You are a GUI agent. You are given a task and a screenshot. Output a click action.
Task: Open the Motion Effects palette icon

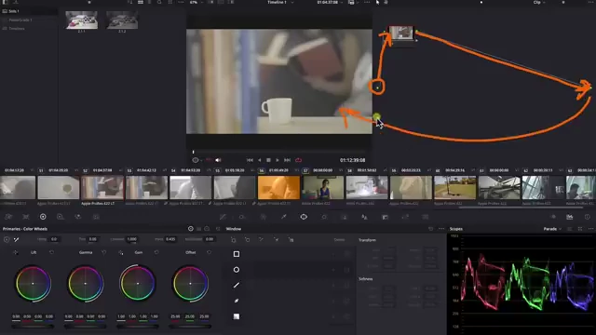[x=96, y=217]
